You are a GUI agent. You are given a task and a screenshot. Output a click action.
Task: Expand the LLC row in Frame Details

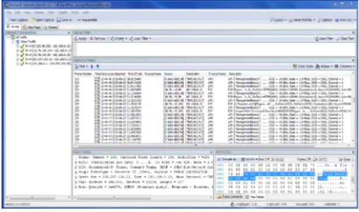[x=76, y=167]
